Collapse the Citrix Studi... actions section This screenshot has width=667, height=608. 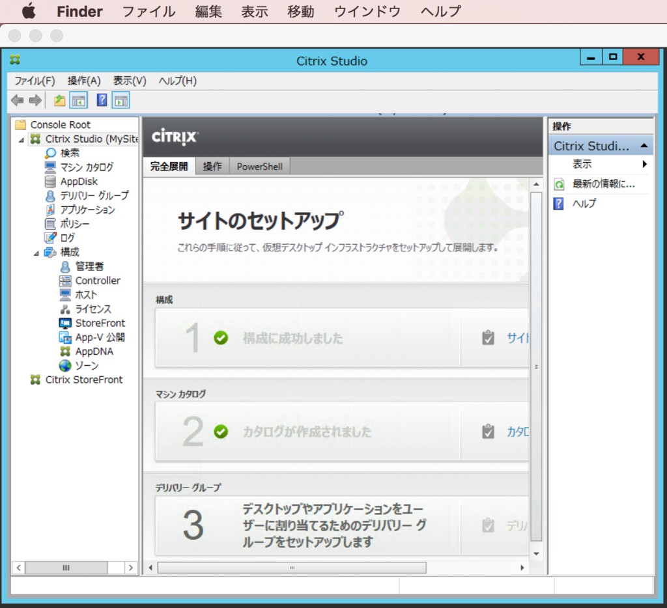644,146
